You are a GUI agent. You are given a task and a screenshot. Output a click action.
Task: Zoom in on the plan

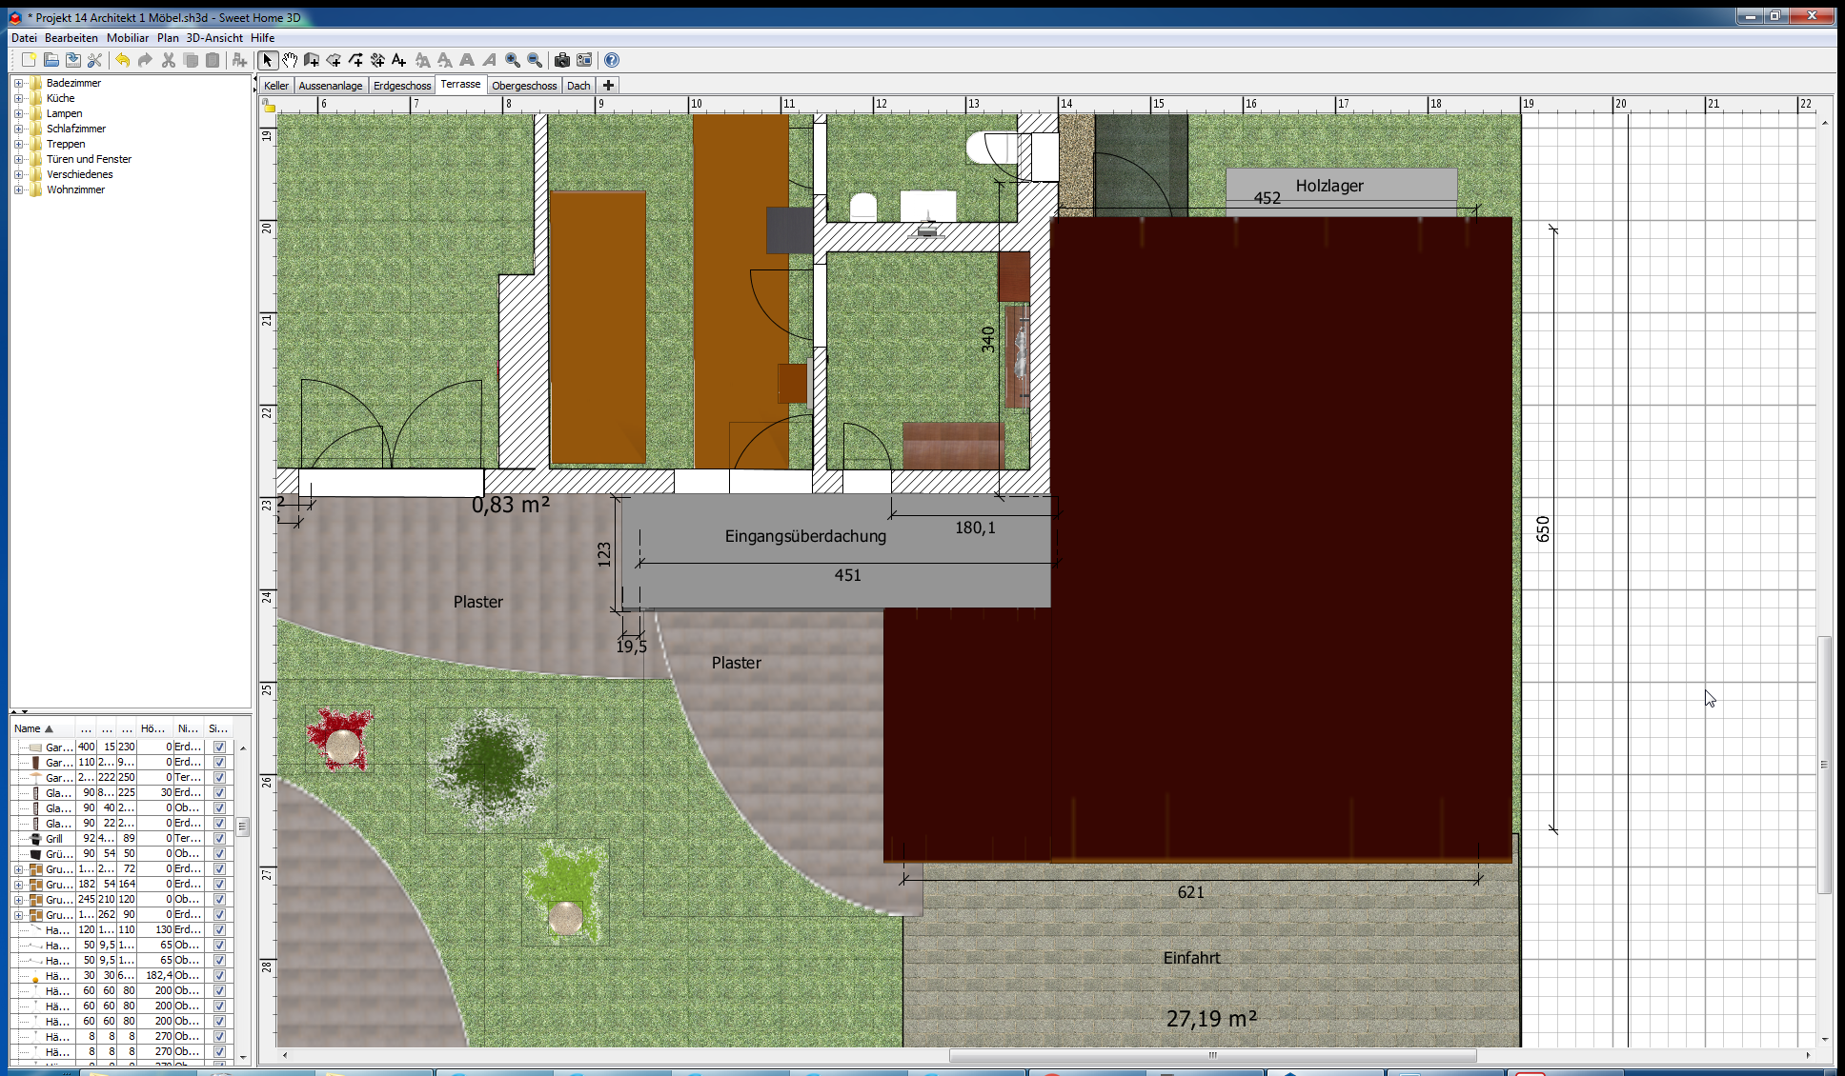point(513,60)
